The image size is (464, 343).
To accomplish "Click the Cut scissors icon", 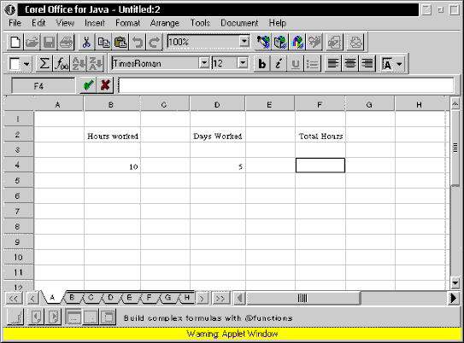I will pyautogui.click(x=86, y=42).
